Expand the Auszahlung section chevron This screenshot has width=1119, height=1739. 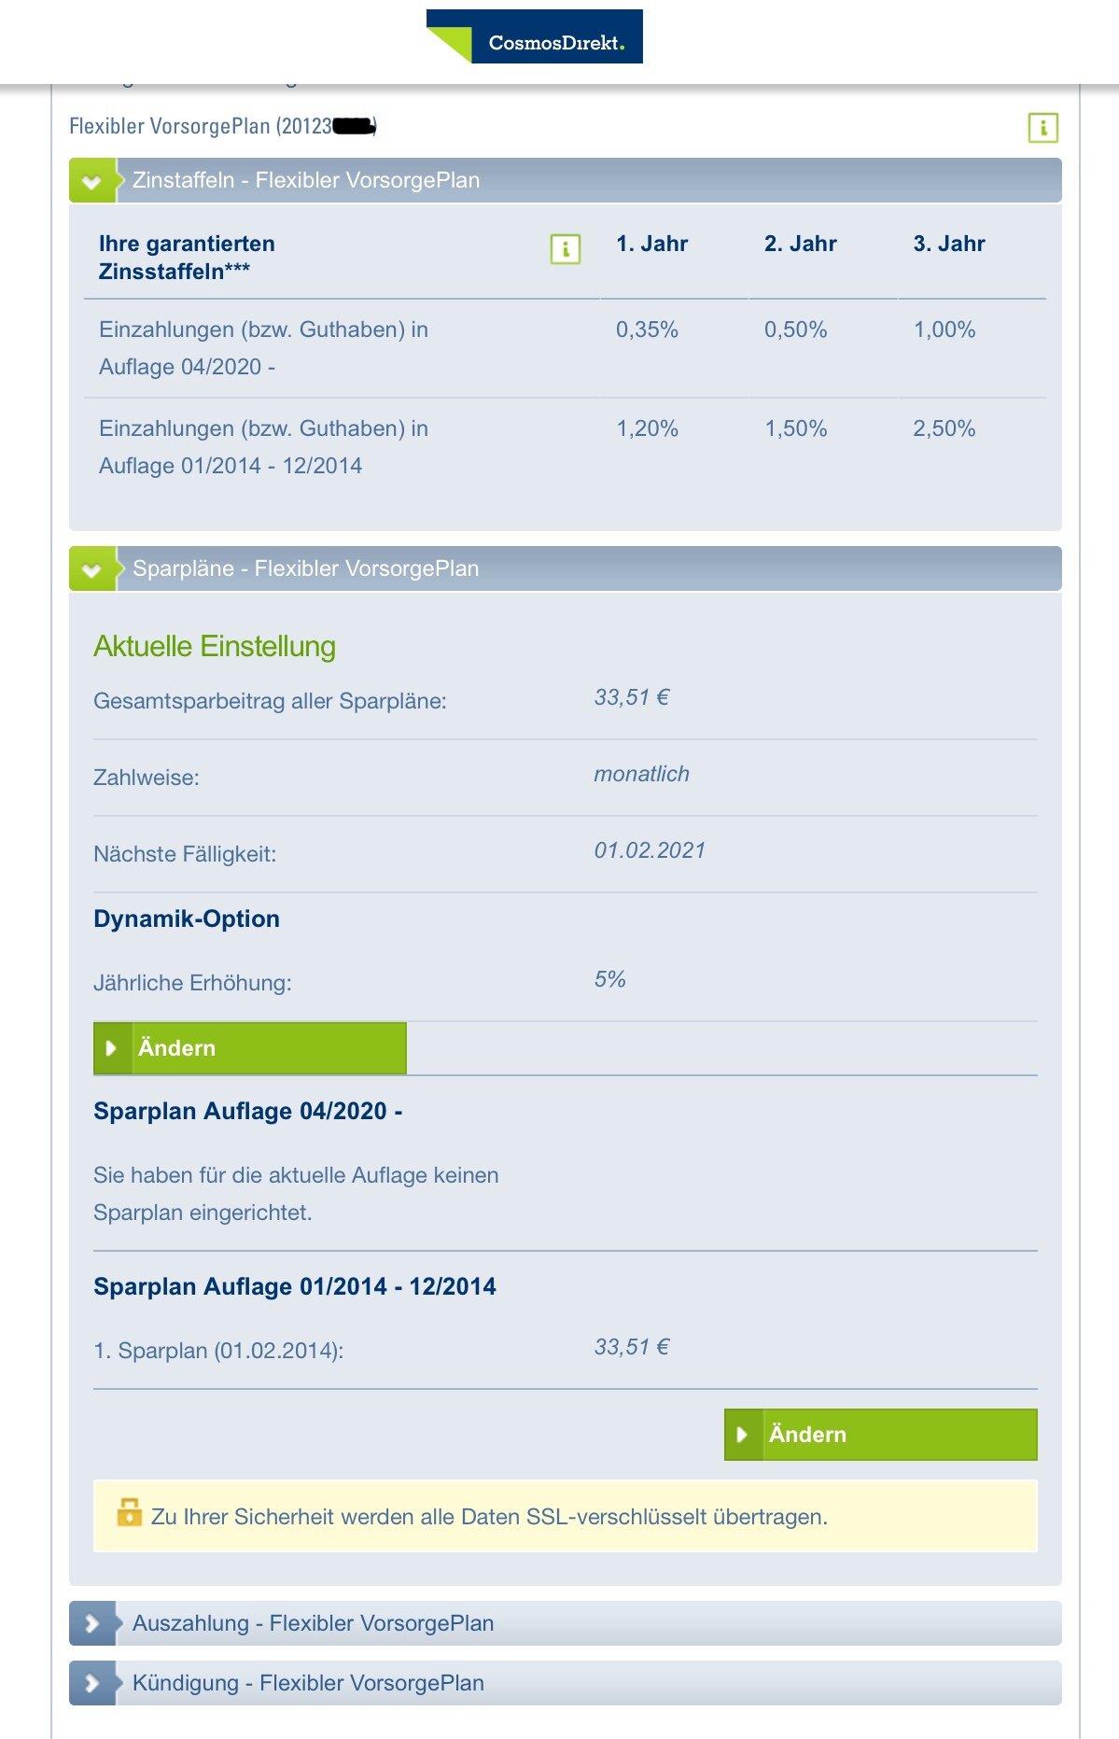91,1624
